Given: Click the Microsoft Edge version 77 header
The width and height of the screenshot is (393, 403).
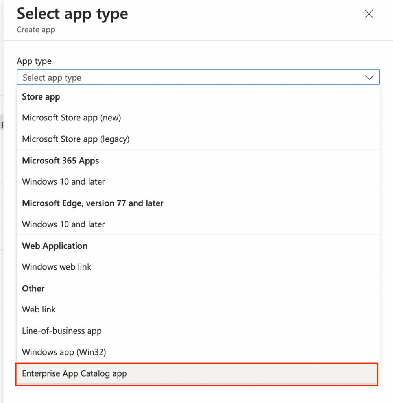Looking at the screenshot, I should pyautogui.click(x=92, y=203).
